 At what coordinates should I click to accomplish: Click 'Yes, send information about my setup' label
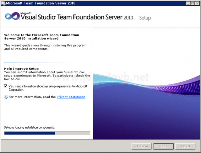click(x=48, y=88)
